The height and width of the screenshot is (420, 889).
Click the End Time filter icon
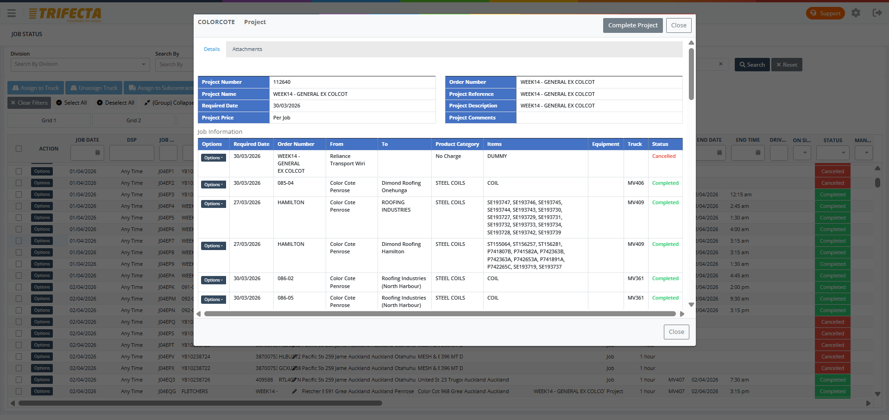(758, 152)
